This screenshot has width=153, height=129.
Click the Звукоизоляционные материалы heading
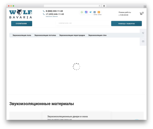[x=42, y=104]
